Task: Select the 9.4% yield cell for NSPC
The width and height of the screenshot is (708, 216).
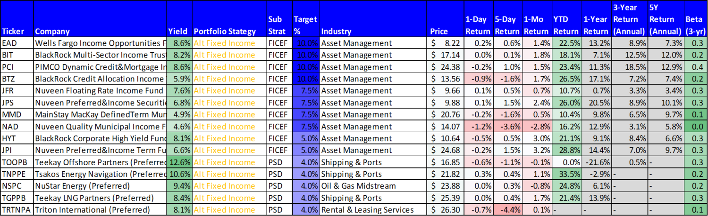Action: (x=179, y=186)
